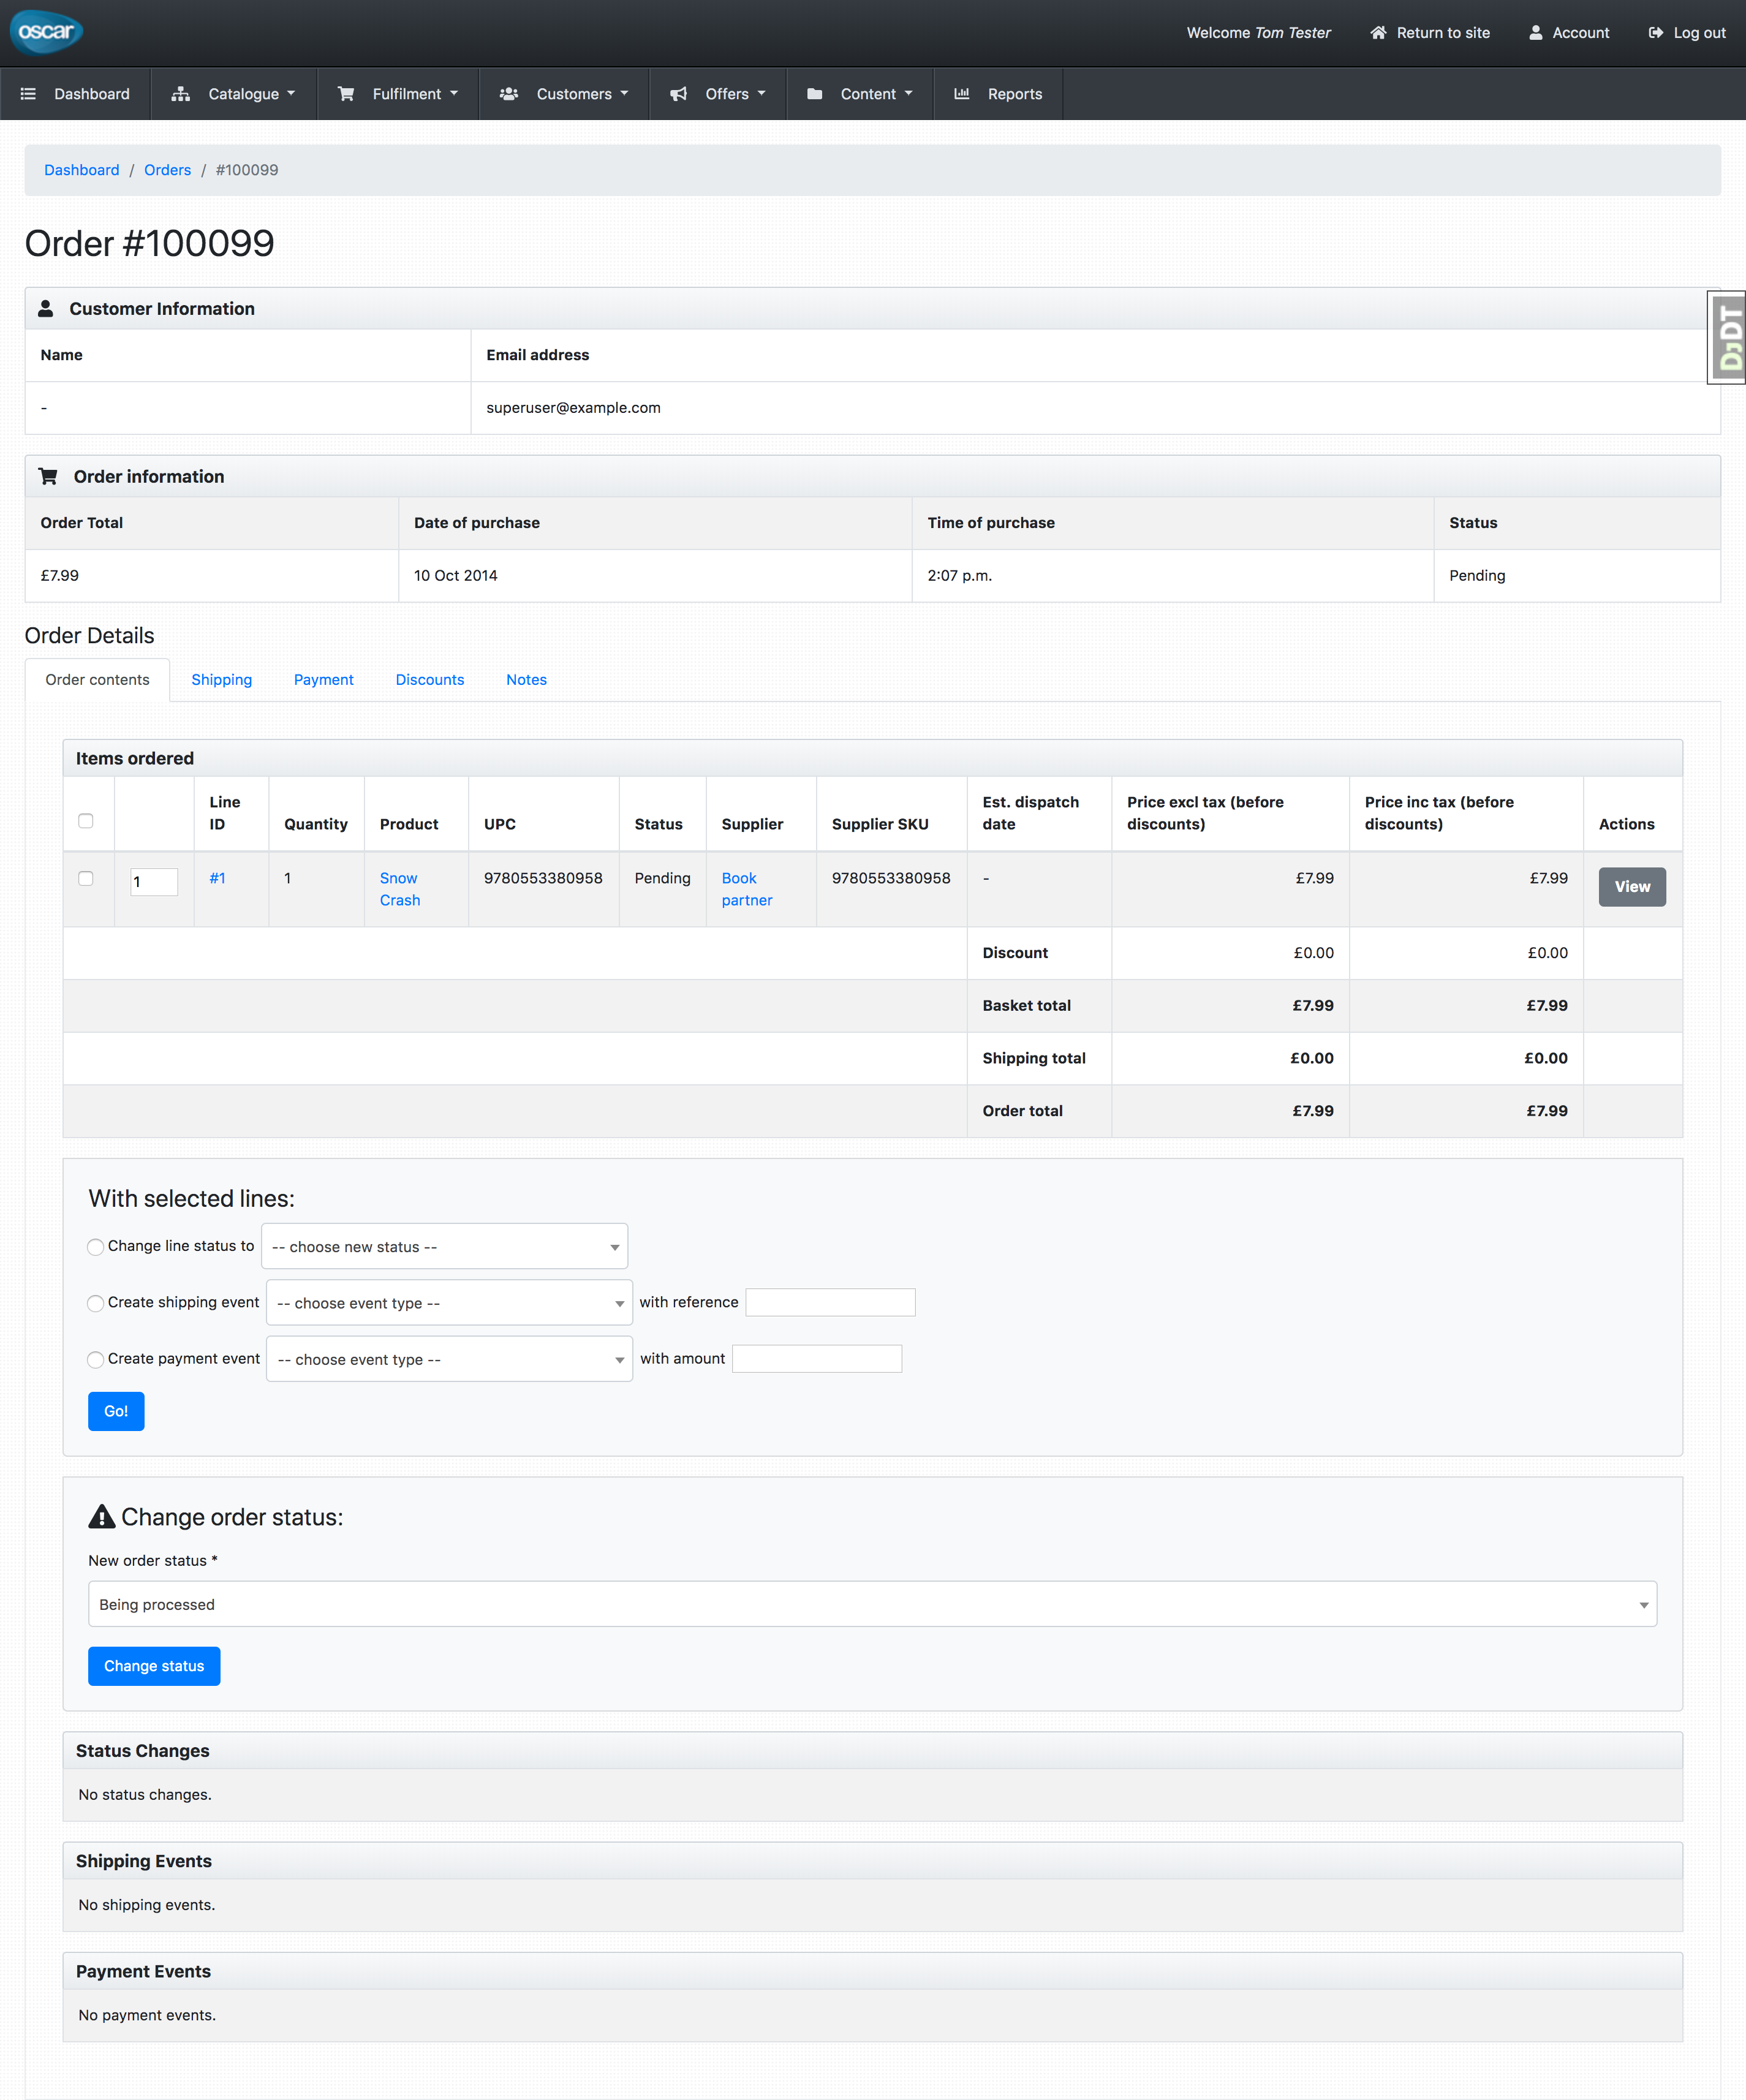Click the Dashboard list icon in navbar
Screen dimensions: 1746x2100
28,94
